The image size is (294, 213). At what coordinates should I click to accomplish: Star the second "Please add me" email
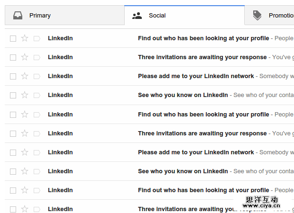tap(25, 152)
